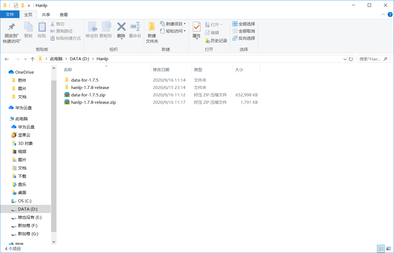394x253 pixels.
Task: Click DATA (D:) in address breadcrumb
Action: tap(79, 59)
